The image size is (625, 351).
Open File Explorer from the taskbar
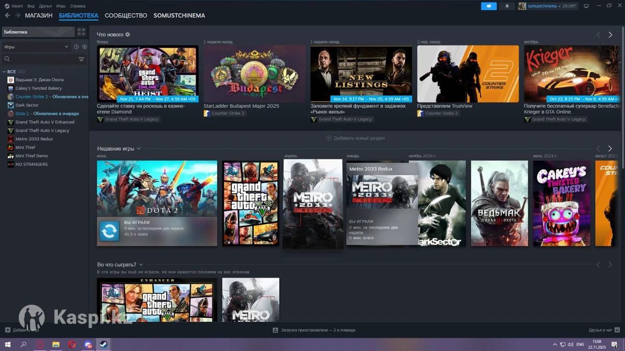pos(56,344)
